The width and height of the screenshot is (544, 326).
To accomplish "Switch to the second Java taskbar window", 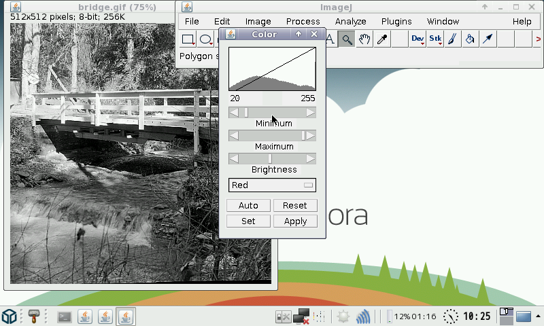I will (x=105, y=316).
